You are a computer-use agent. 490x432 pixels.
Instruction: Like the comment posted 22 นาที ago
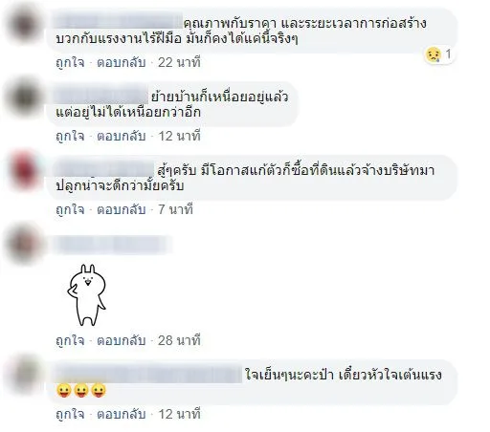(70, 62)
